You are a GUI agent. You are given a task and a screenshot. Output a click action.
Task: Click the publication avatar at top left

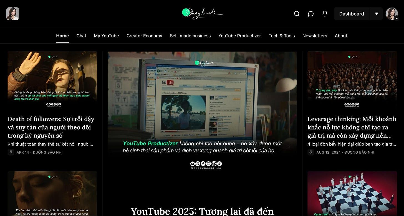tap(13, 14)
